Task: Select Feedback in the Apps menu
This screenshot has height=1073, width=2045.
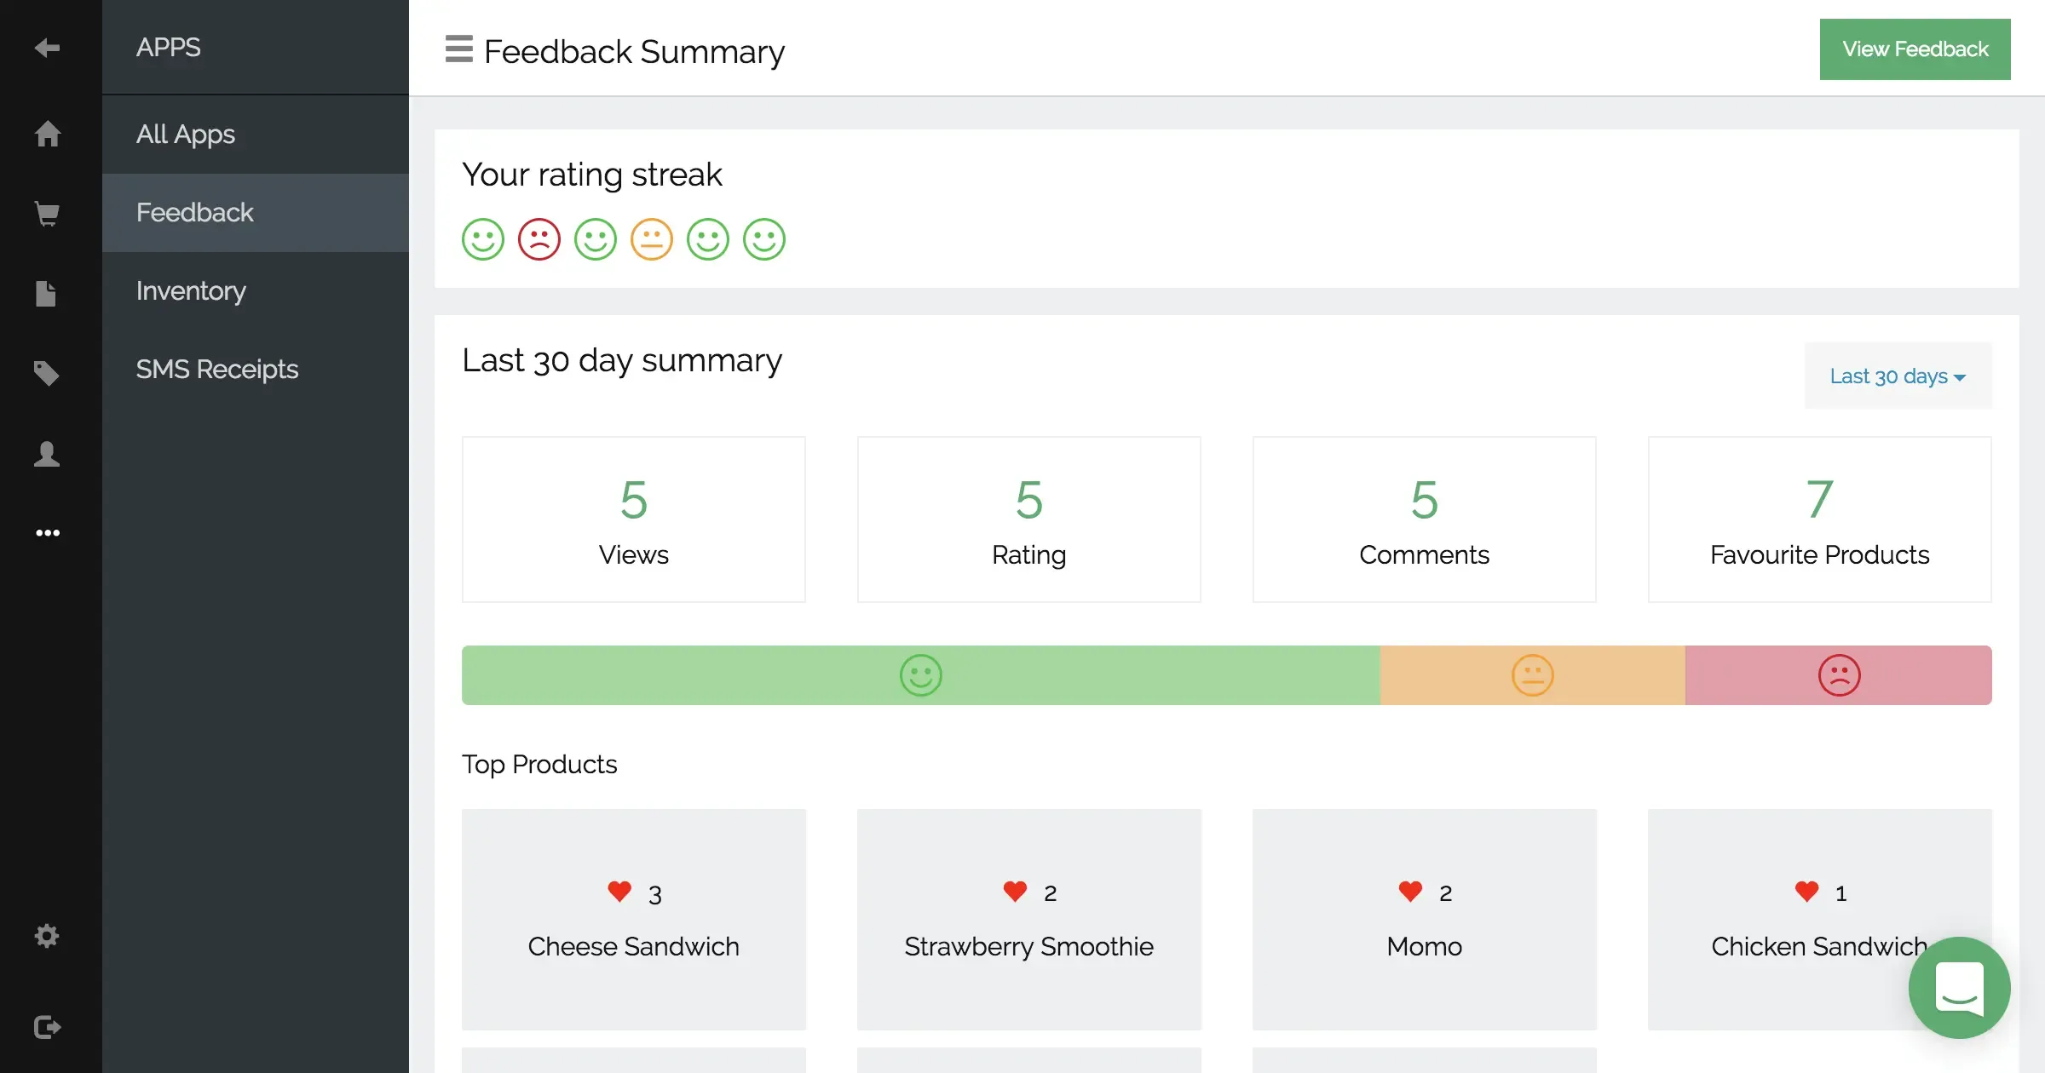Action: click(194, 212)
